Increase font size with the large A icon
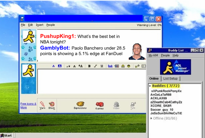205x138 pixels. [81, 66]
